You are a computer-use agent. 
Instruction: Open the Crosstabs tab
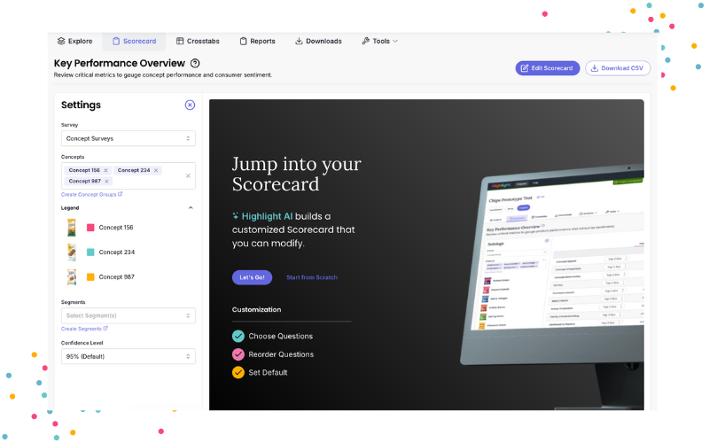click(198, 41)
